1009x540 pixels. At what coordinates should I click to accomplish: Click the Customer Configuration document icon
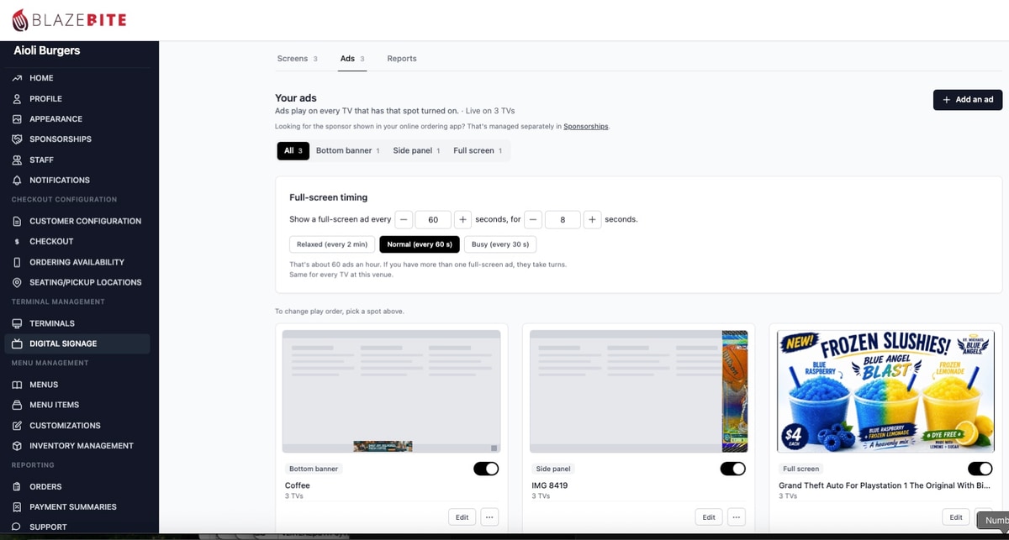coord(17,221)
